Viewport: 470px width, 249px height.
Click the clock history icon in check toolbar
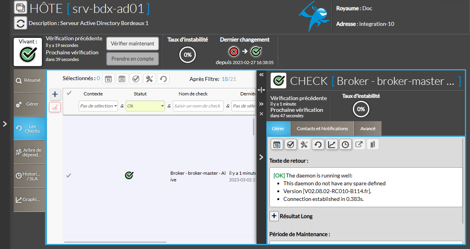pos(345,145)
